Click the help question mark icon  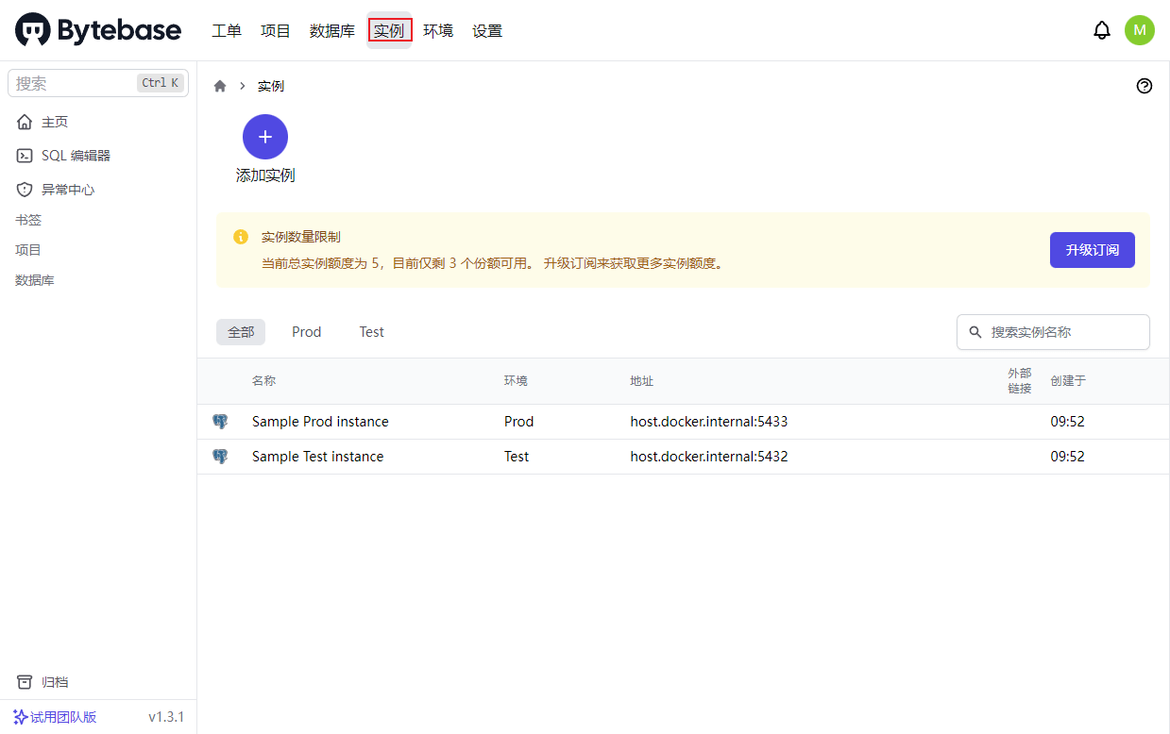point(1145,86)
